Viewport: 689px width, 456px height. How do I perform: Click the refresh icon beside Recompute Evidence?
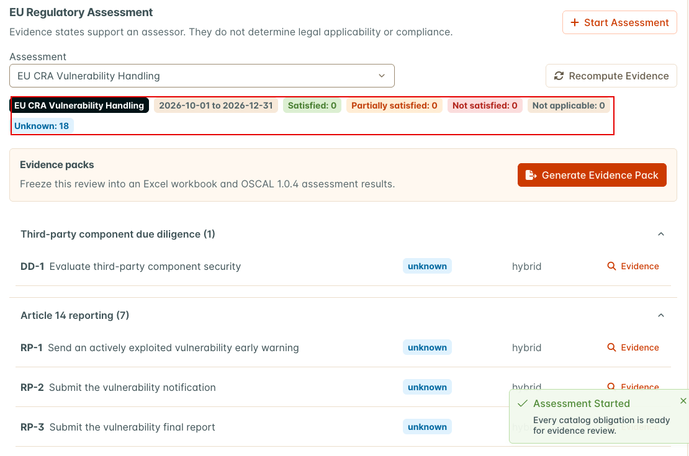pyautogui.click(x=559, y=76)
